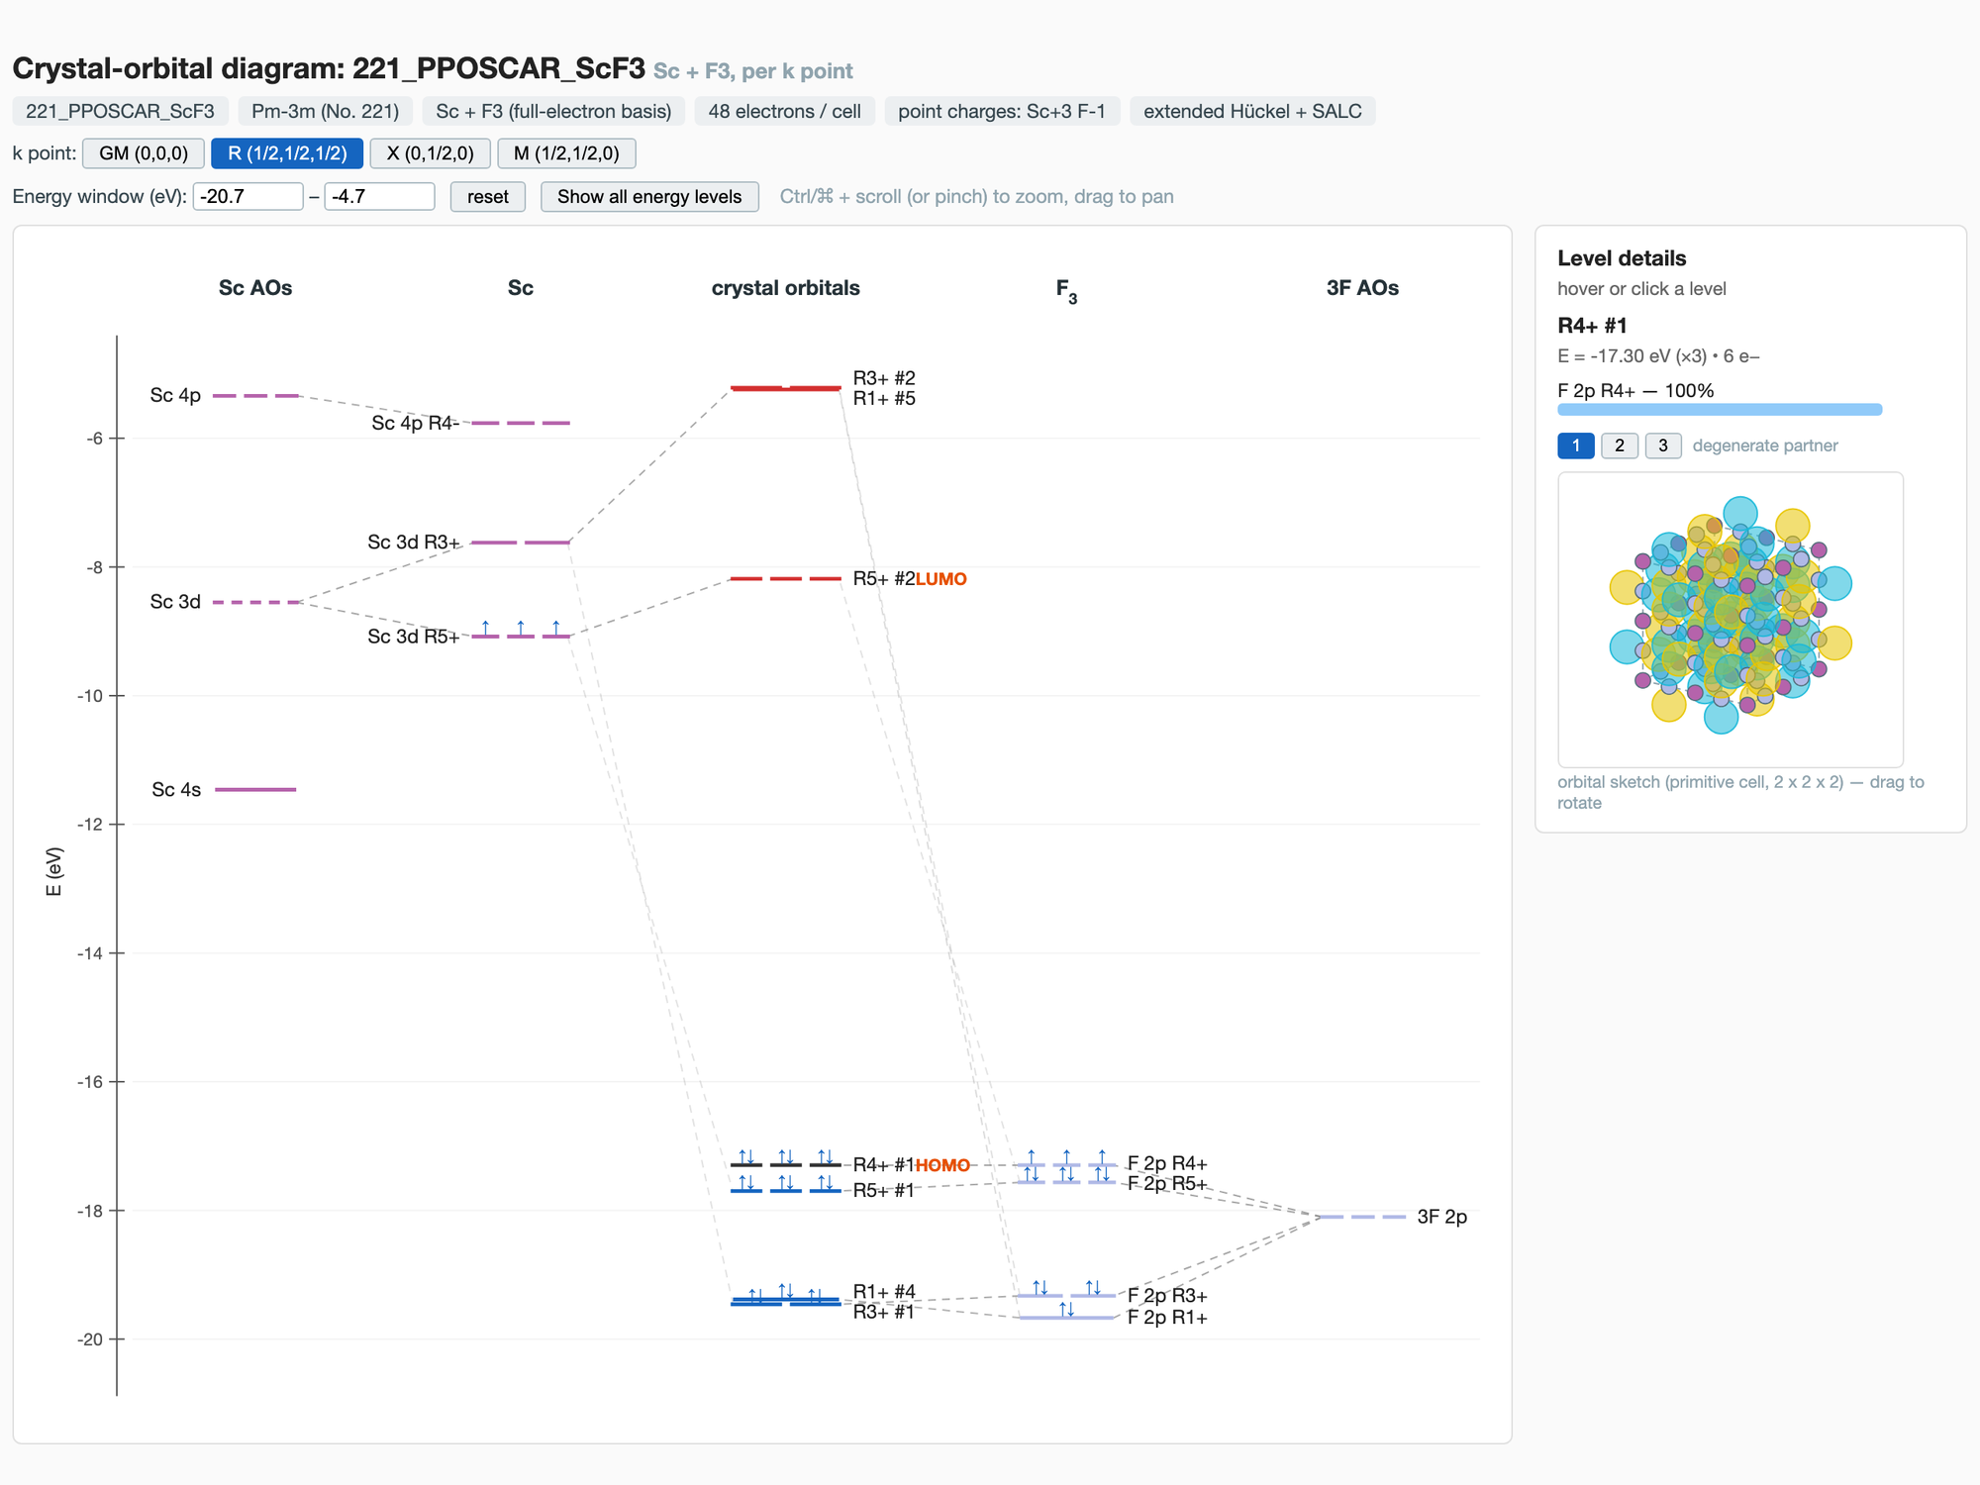Switch to M (1/2,1/2,0) k point
Image resolution: width=1980 pixels, height=1485 pixels.
click(x=566, y=153)
